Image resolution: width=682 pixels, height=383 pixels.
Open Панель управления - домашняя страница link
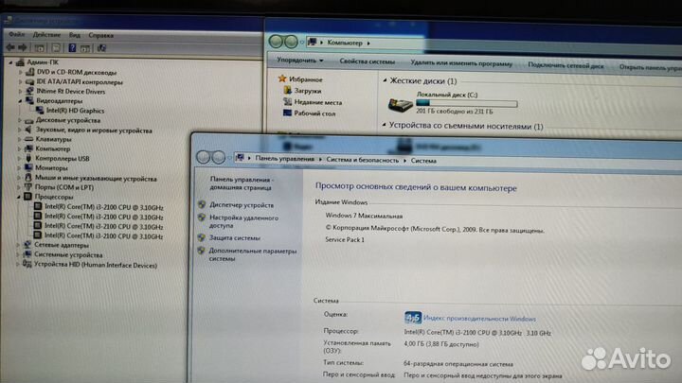[x=242, y=183]
